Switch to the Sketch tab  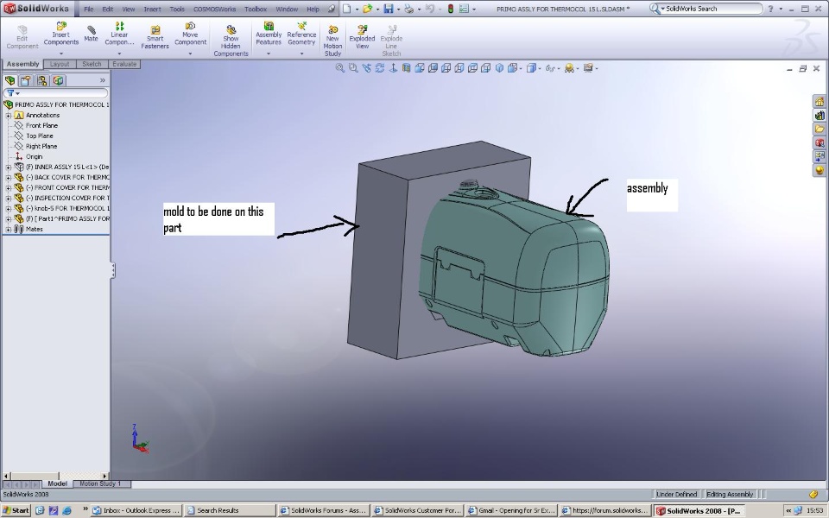[92, 64]
